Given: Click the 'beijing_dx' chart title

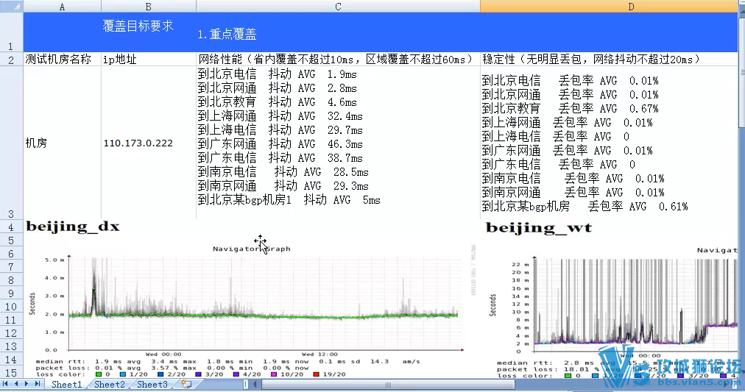Looking at the screenshot, I should click(73, 227).
